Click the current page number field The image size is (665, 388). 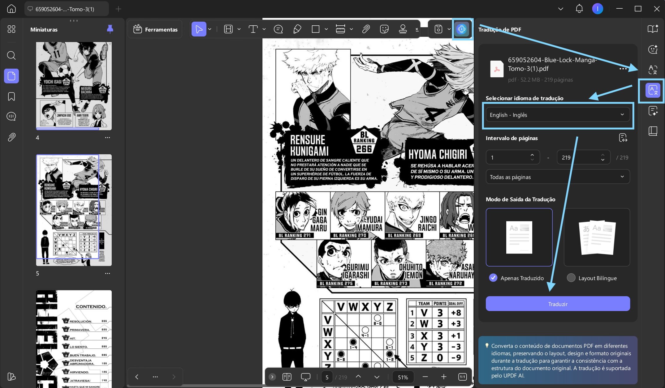tap(327, 377)
